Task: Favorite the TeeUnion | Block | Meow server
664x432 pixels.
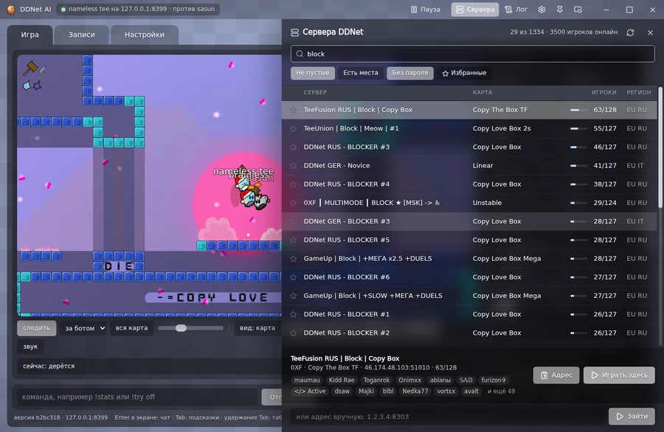Action: [x=293, y=128]
